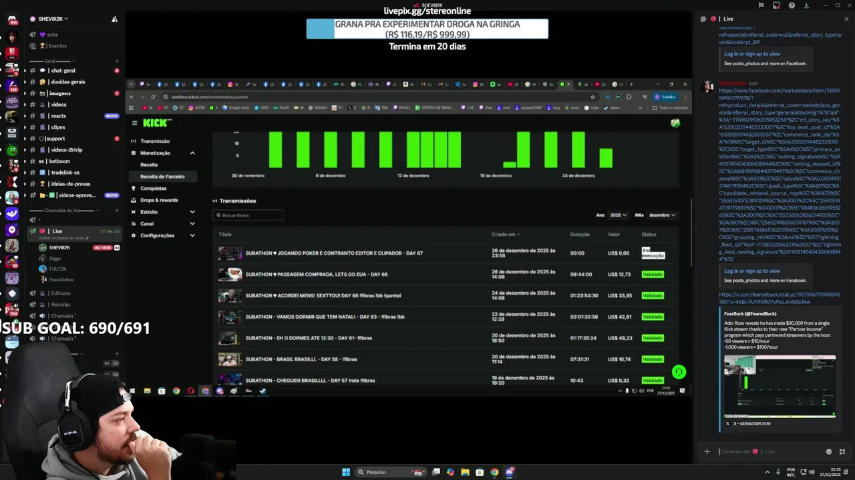
Task: Open the duvidas-gerais channel
Action: tap(73, 82)
